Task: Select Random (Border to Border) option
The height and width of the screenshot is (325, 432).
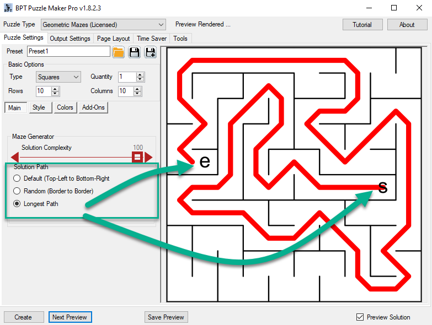Action: tap(17, 191)
